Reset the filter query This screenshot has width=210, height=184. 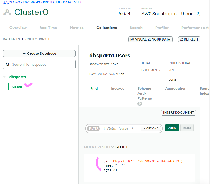187,128
